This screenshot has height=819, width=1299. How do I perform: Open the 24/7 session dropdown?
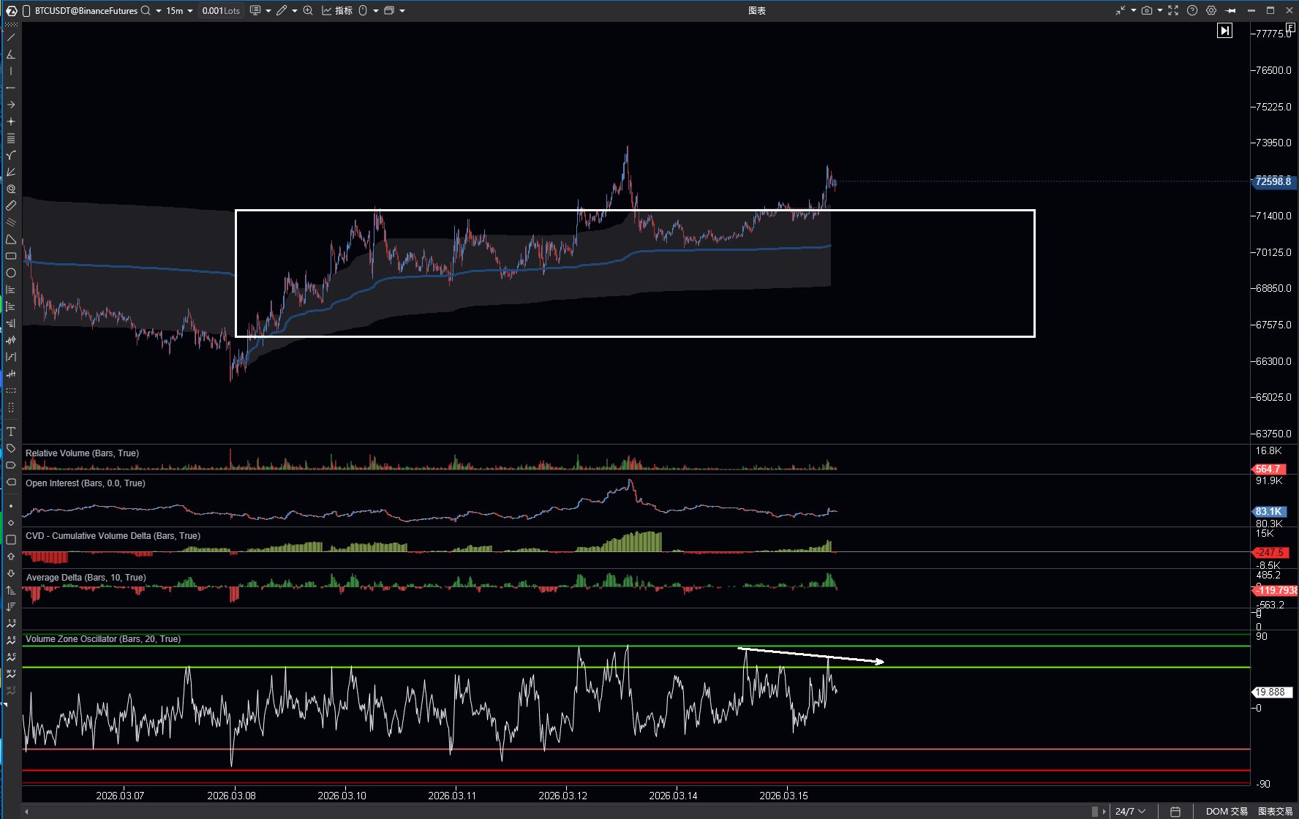tap(1130, 811)
